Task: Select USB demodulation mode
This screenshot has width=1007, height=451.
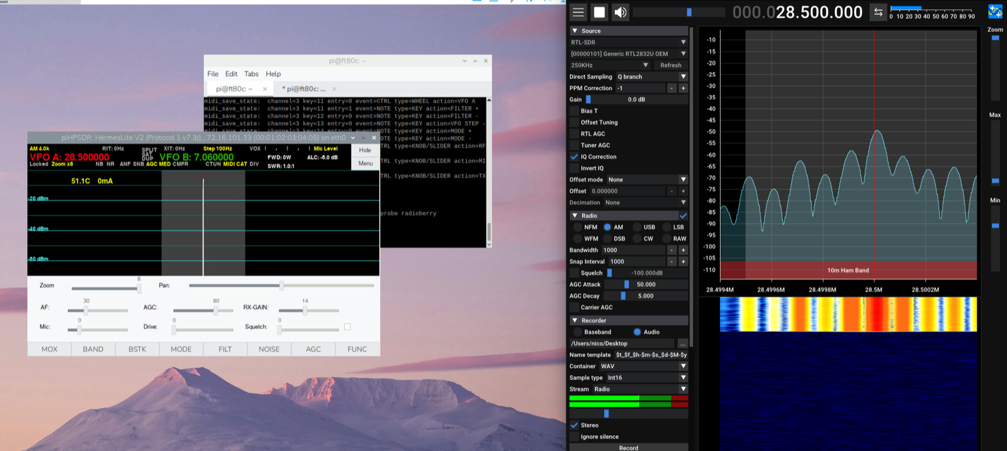Action: (x=638, y=227)
